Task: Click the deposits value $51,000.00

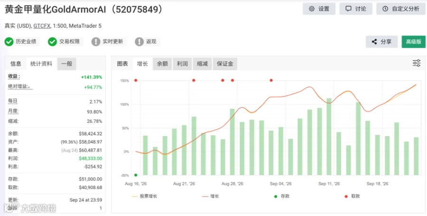Action: coord(91,179)
